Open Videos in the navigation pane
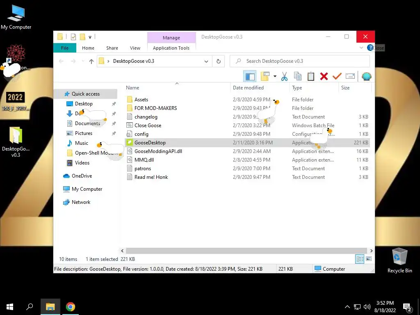This screenshot has width=420, height=315. click(x=82, y=162)
